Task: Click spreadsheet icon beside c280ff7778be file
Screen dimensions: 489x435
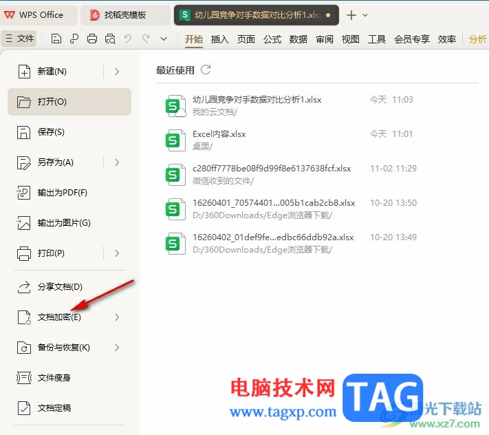Action: point(175,174)
